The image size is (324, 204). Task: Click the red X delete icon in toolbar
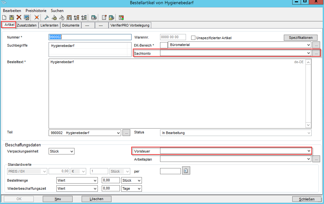(x=19, y=17)
